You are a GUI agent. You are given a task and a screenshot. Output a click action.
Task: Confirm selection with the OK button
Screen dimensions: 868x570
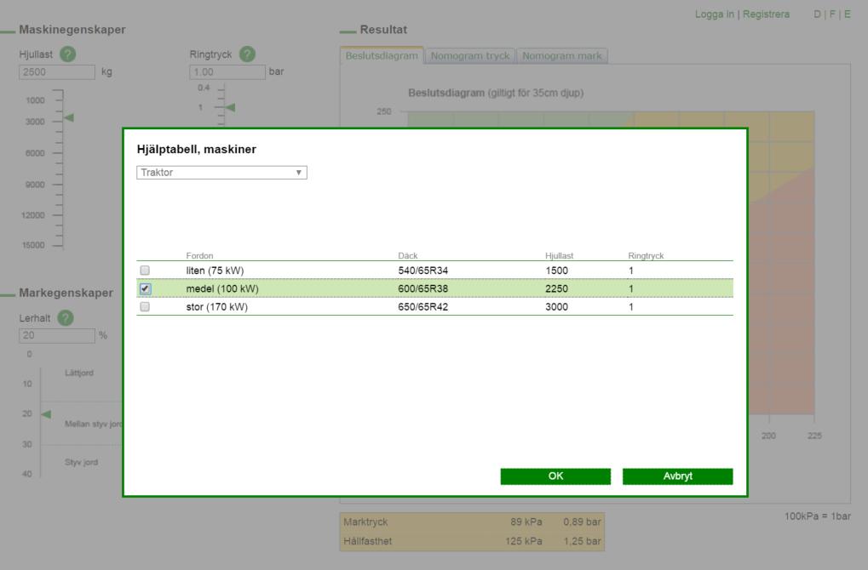555,476
